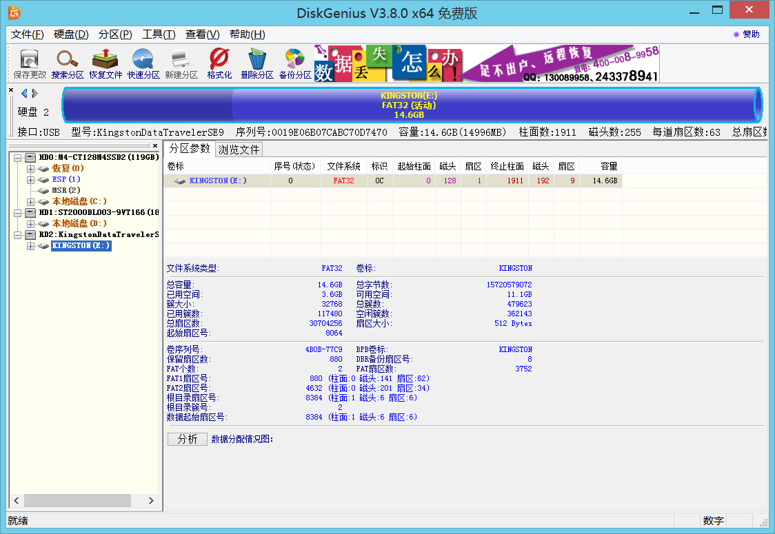Close the disk map panel with small x

click(11, 90)
